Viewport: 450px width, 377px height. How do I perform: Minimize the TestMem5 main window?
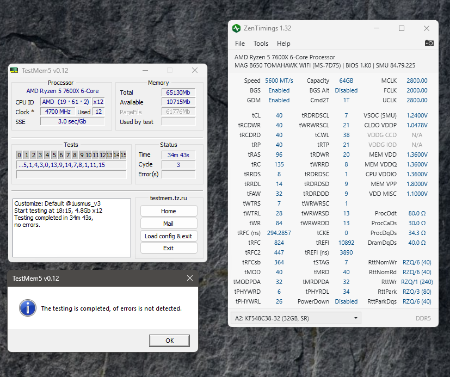pyautogui.click(x=145, y=71)
